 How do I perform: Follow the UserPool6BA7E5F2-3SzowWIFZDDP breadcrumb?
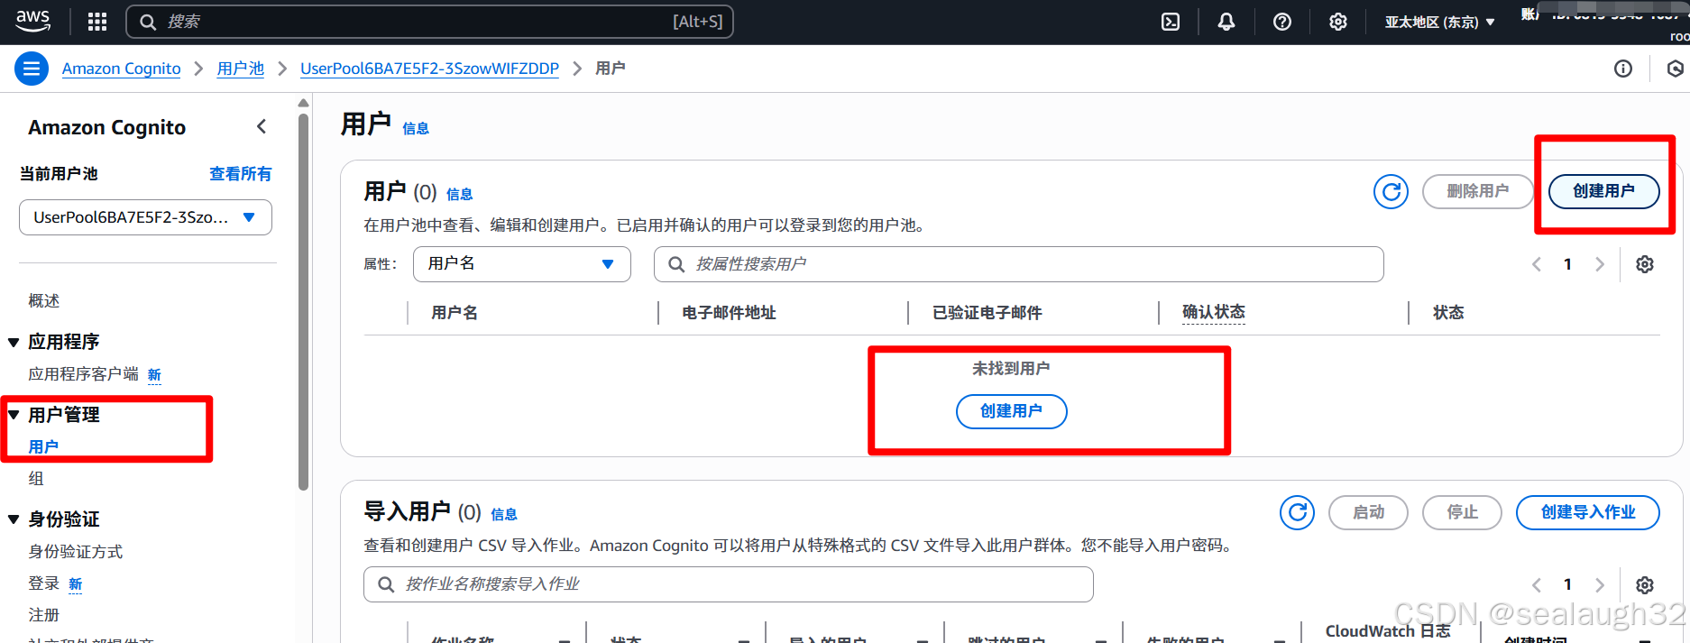(429, 69)
